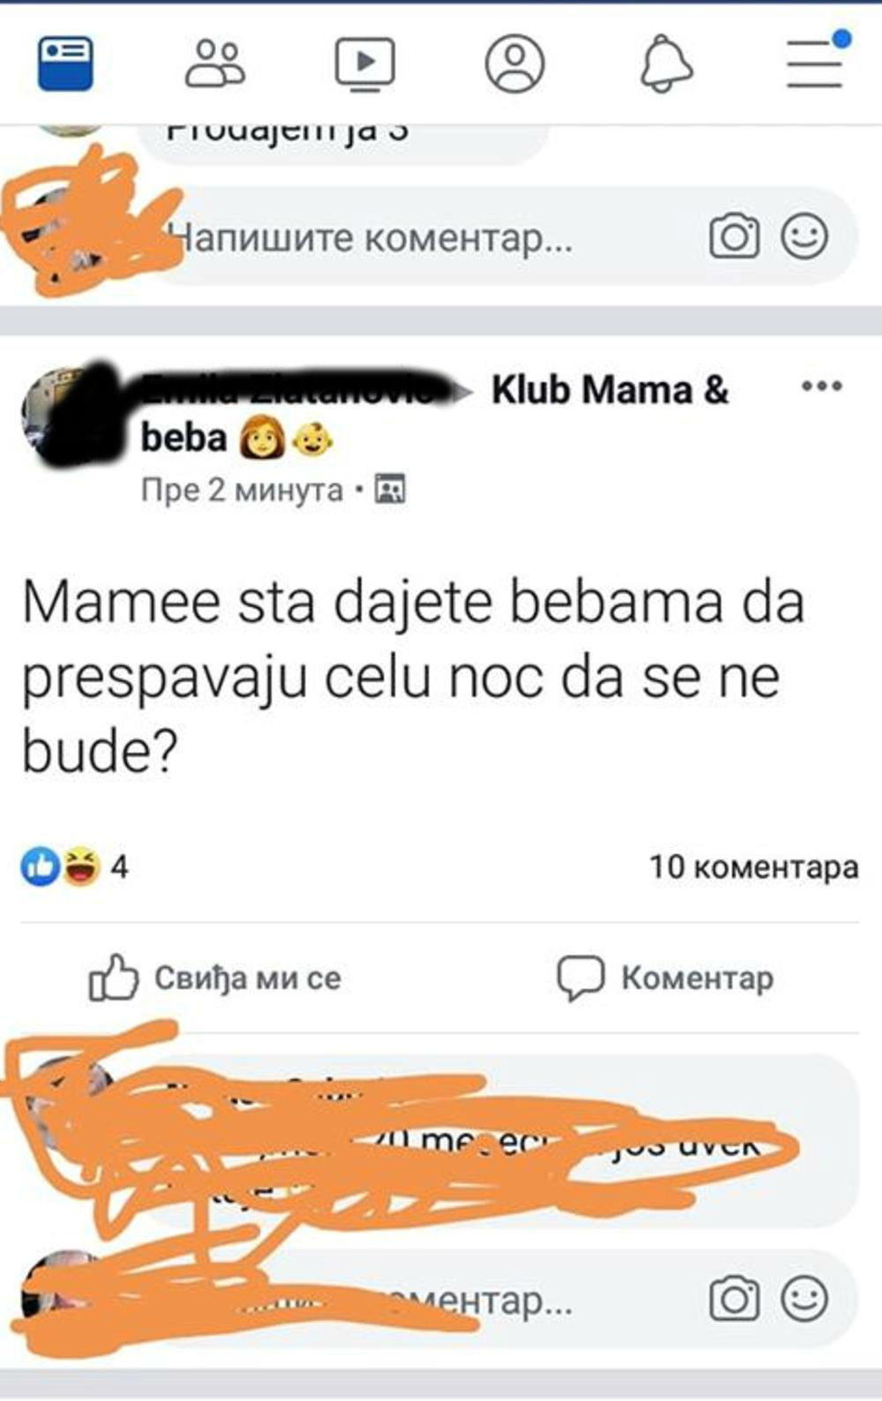The height and width of the screenshot is (1401, 882).
Task: Open the Friends tab icon
Action: click(x=214, y=64)
